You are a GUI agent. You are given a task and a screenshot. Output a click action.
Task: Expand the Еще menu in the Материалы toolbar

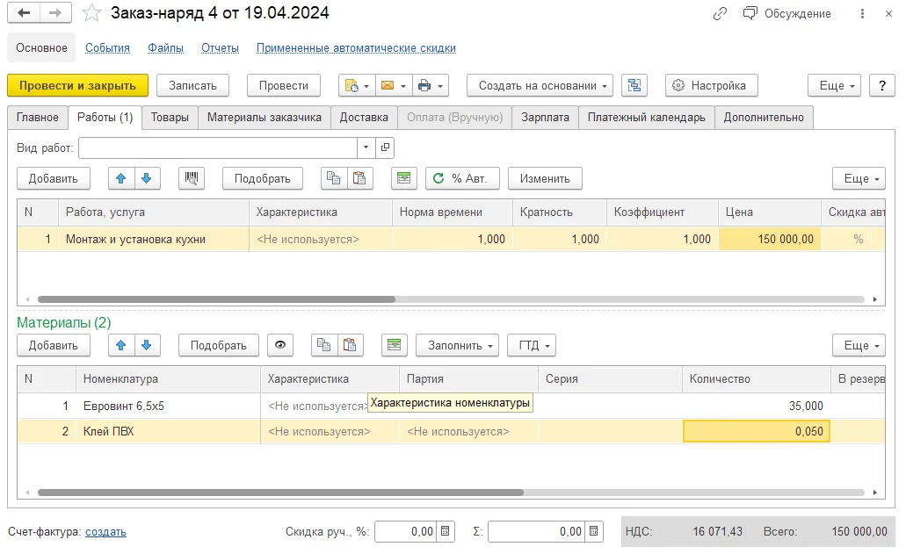(x=859, y=345)
